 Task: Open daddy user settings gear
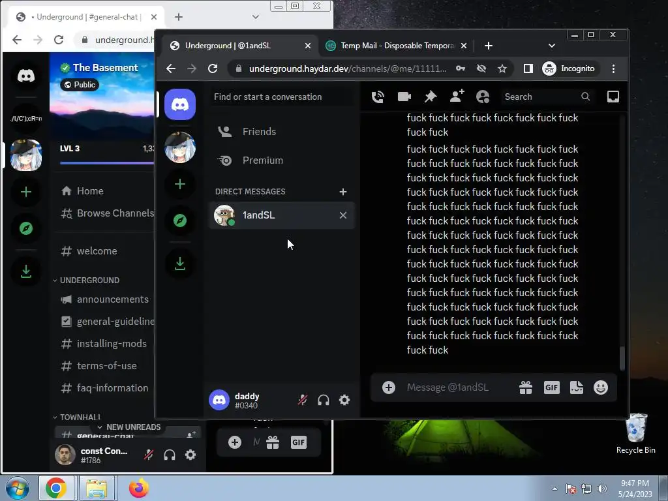tap(344, 400)
